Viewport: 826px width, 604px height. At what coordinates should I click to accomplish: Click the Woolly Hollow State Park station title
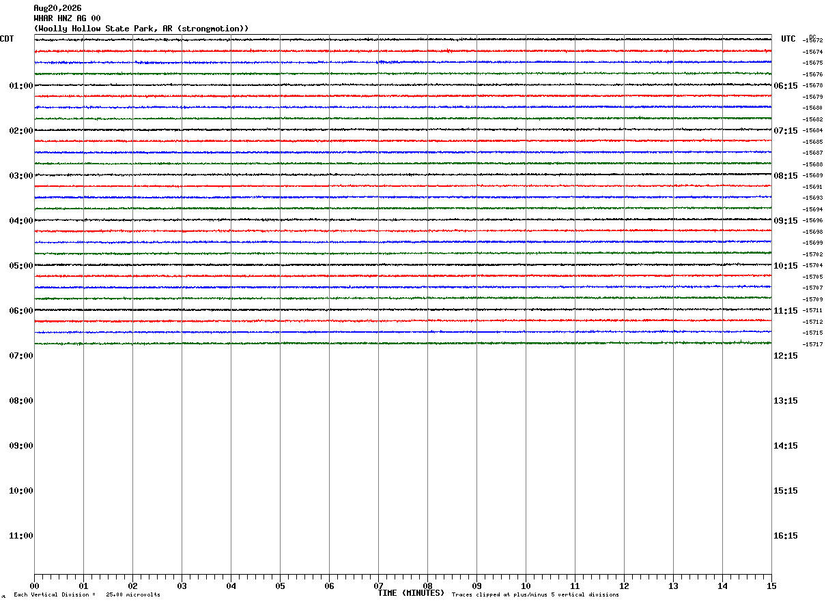click(x=141, y=29)
